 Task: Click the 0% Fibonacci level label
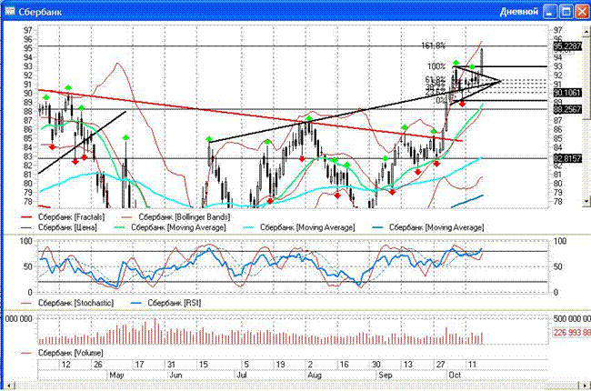(441, 101)
